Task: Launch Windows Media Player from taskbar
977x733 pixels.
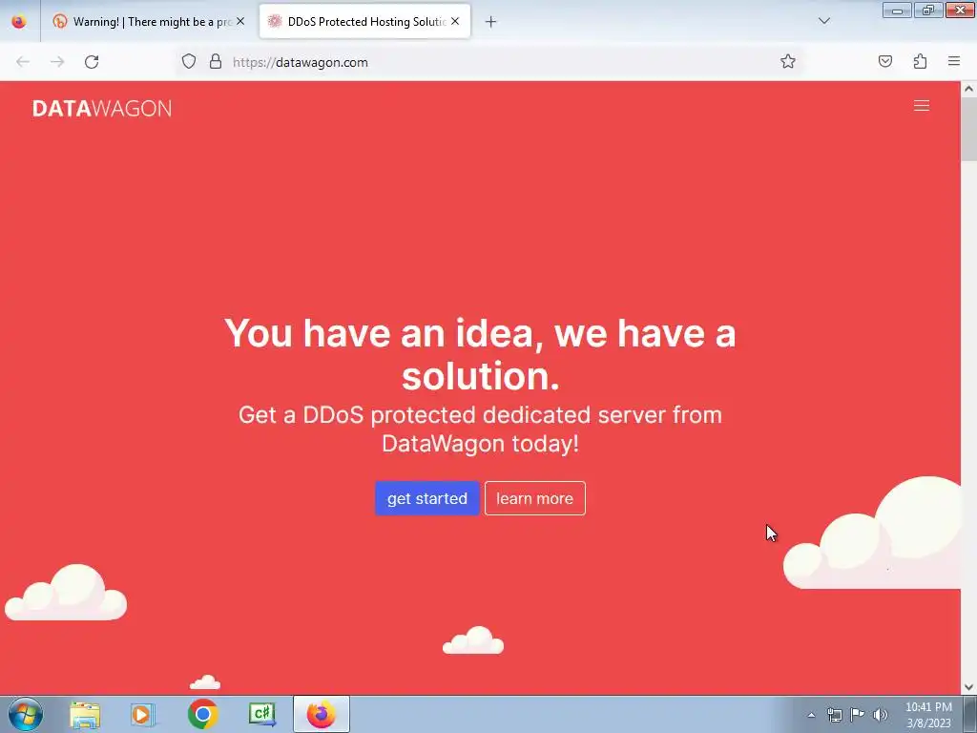Action: (142, 715)
